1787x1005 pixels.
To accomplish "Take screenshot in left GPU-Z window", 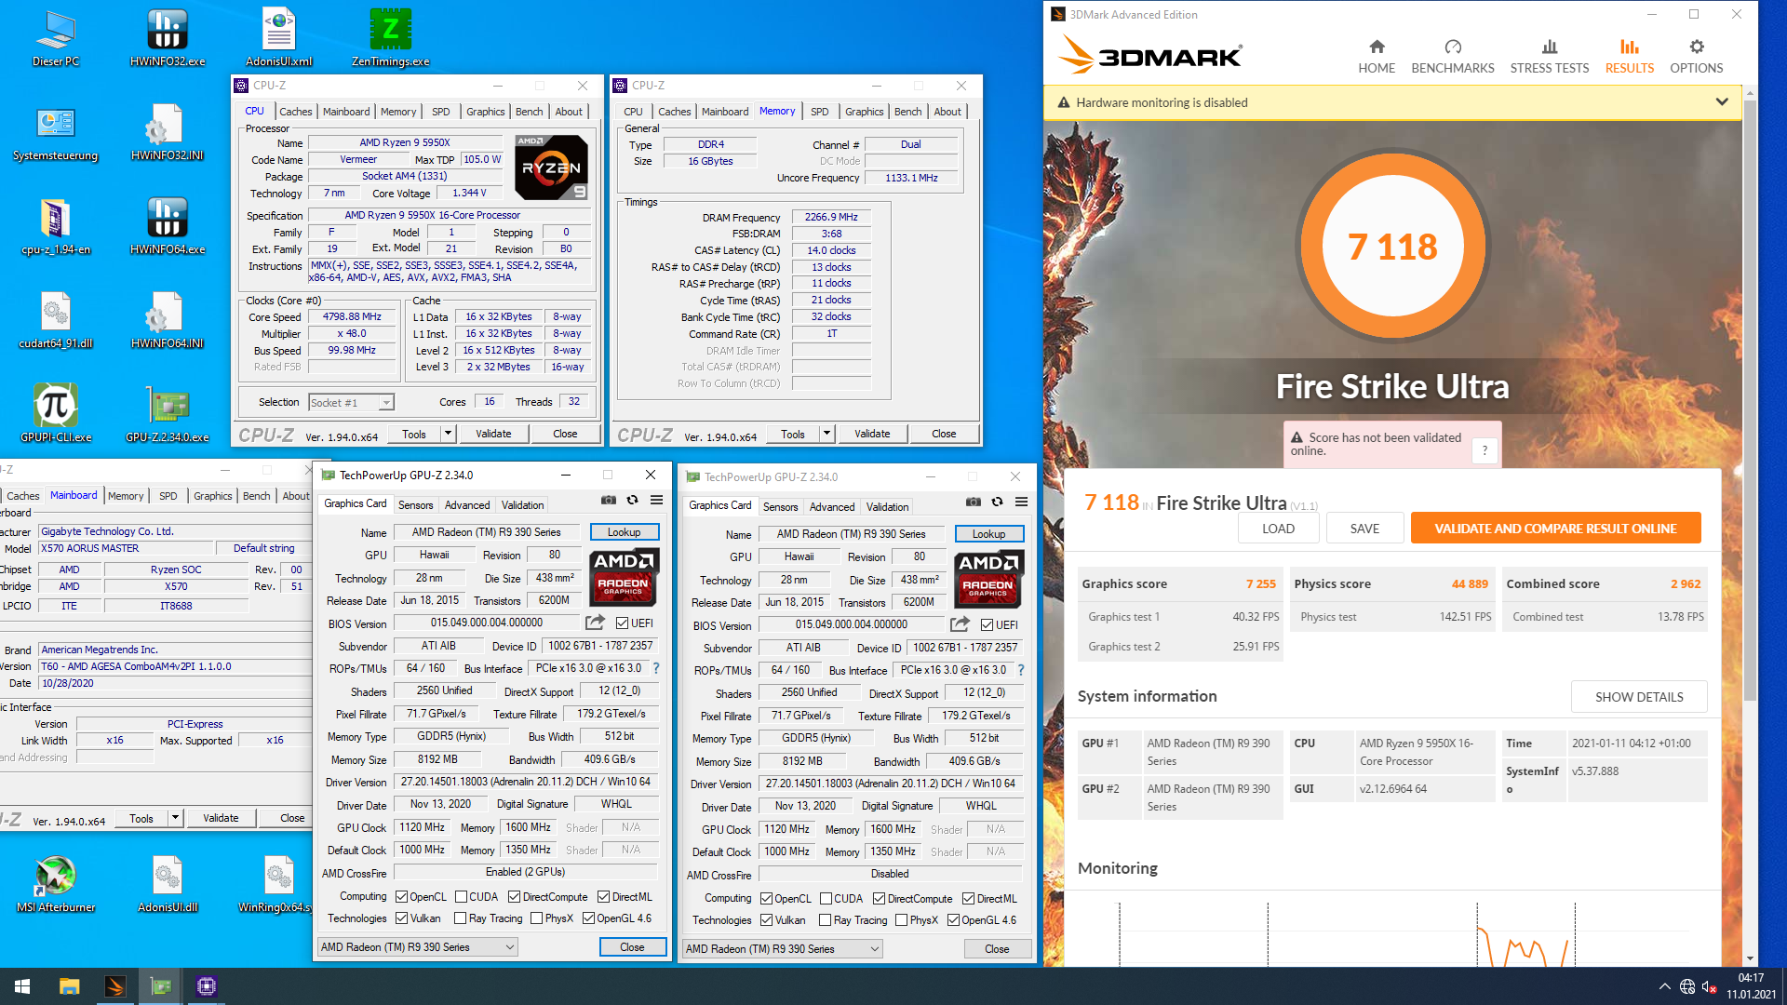I will pos(609,500).
